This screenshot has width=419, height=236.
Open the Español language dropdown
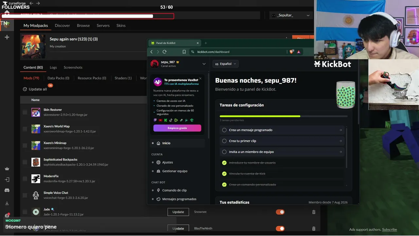click(x=226, y=64)
